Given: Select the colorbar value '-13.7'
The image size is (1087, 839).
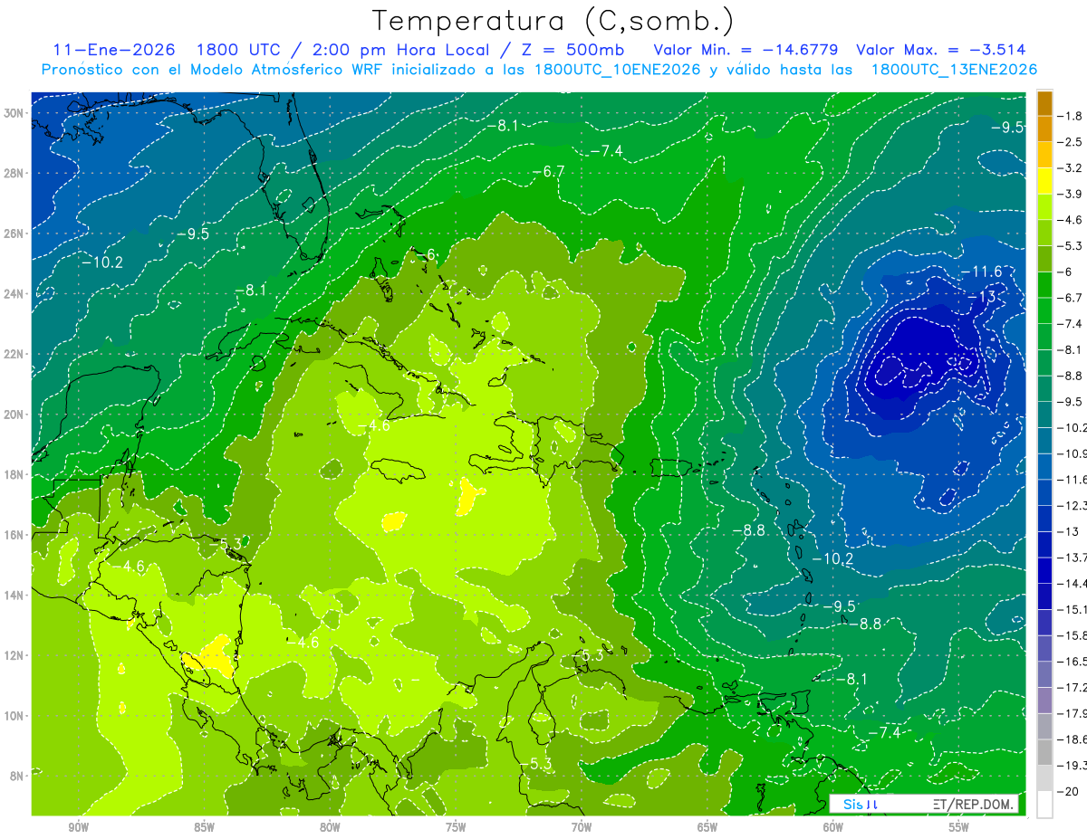Looking at the screenshot, I should (1073, 558).
